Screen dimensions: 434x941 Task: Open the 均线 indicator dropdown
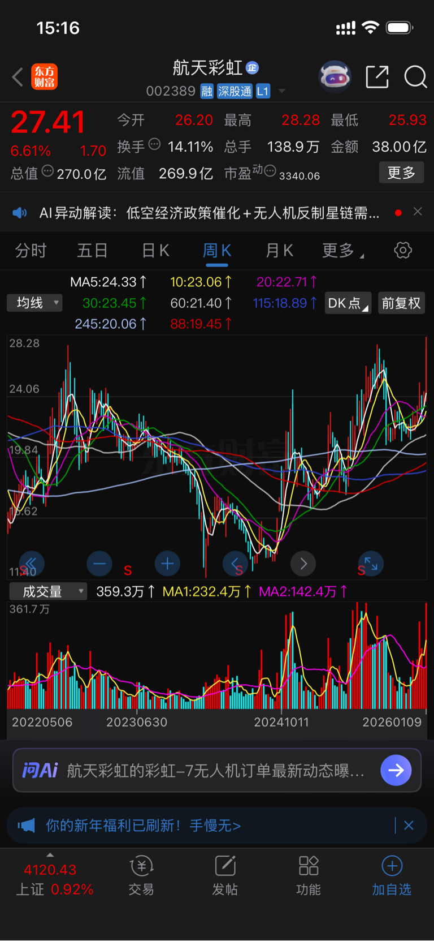coord(35,303)
